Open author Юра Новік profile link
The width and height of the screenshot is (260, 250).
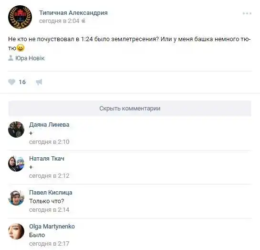tap(30, 58)
